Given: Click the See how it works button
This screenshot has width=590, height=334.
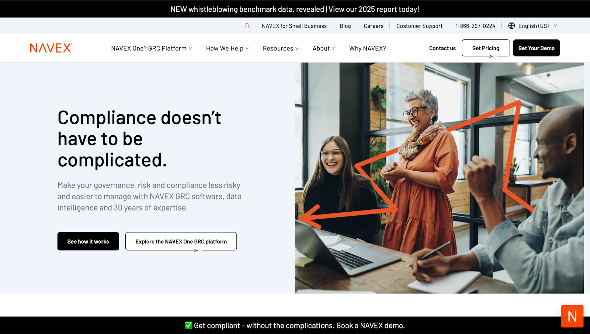Looking at the screenshot, I should 88,241.
